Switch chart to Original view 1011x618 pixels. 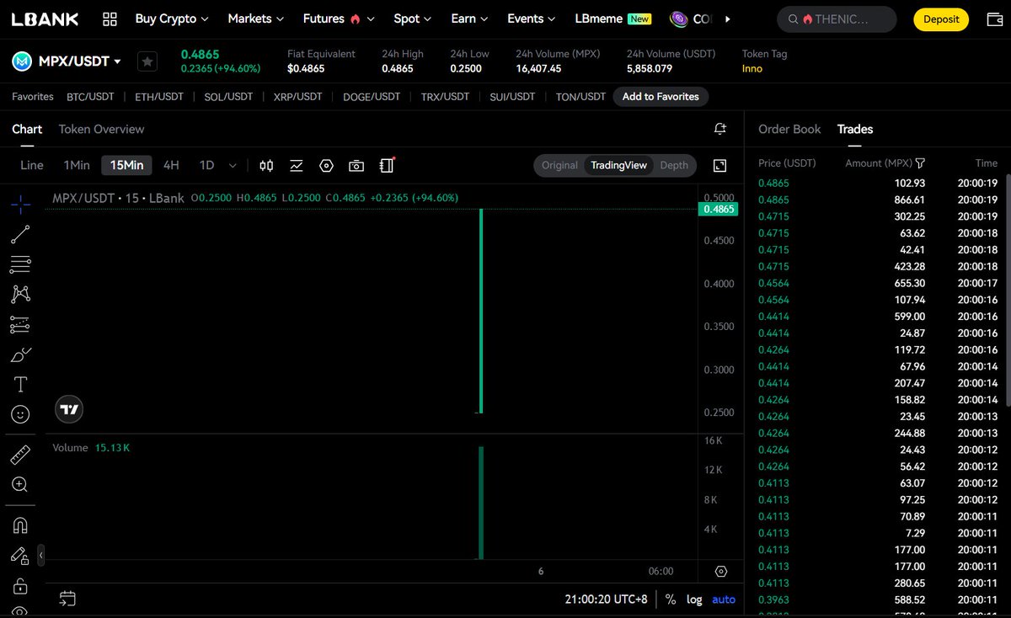(x=559, y=165)
